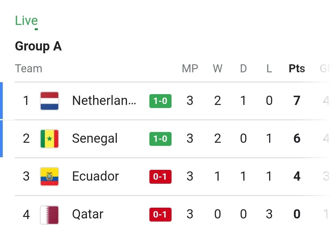
Task: Open the Senegal team name link
Action: point(95,138)
